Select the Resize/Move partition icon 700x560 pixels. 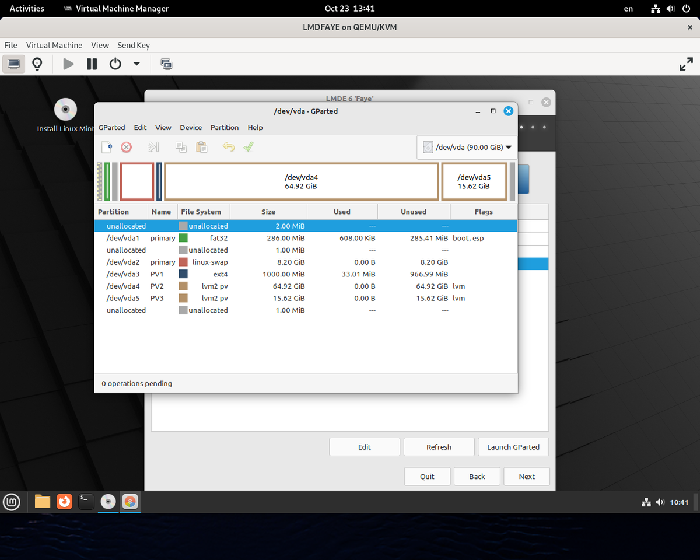pos(153,147)
